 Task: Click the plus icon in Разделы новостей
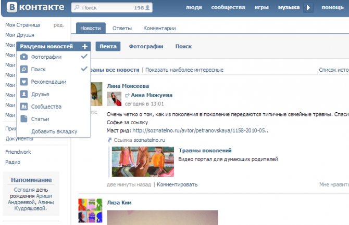(85, 46)
